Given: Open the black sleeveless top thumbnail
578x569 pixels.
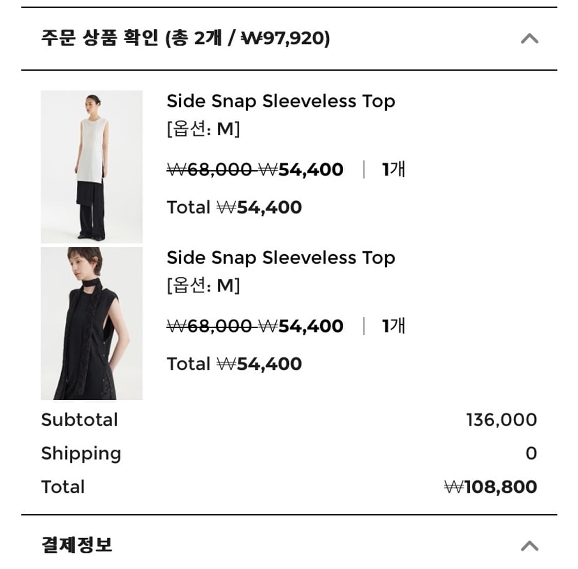Looking at the screenshot, I should click(x=91, y=323).
